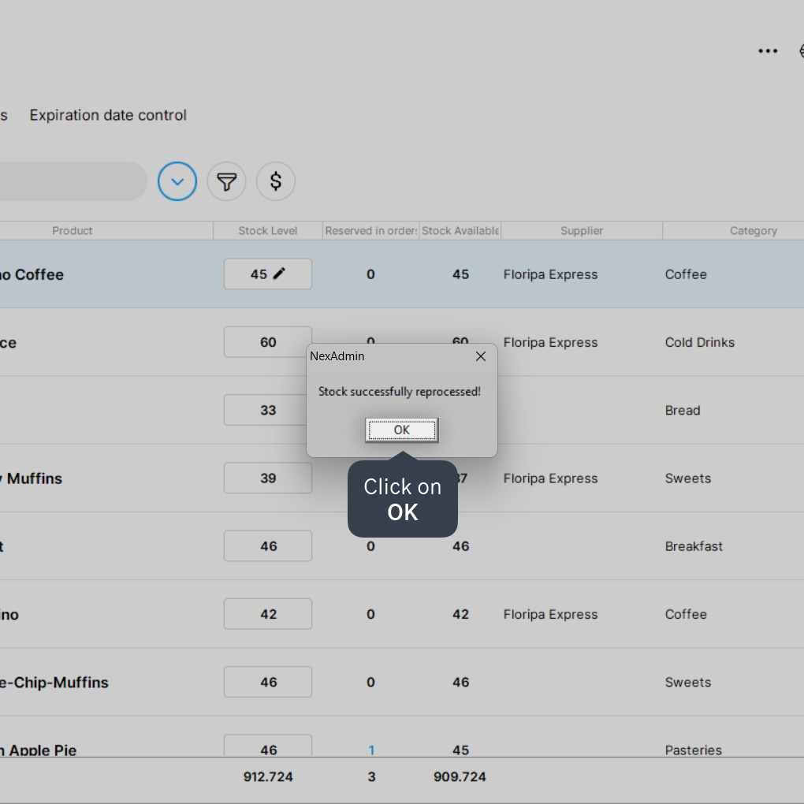The height and width of the screenshot is (804, 804).
Task: Click the Cold Drinks category cell
Action: tap(699, 343)
